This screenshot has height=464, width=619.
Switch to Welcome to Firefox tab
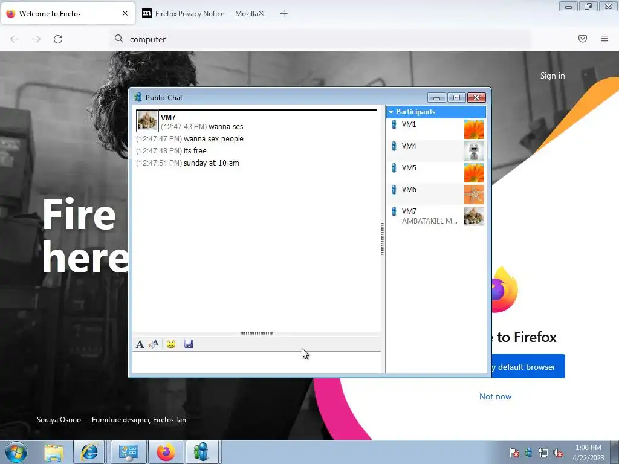point(68,14)
